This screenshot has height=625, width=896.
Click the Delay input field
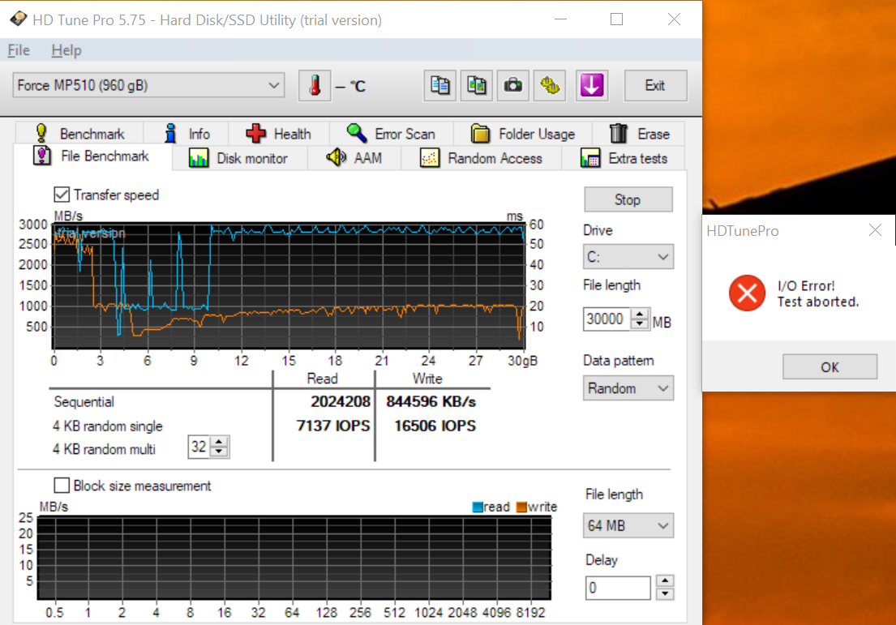pyautogui.click(x=618, y=588)
